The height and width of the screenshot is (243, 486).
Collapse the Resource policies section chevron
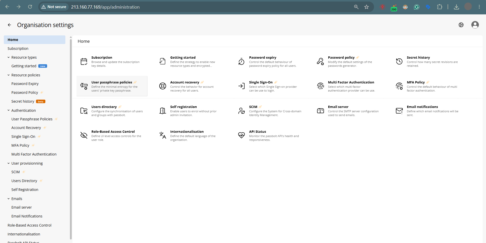coord(9,75)
